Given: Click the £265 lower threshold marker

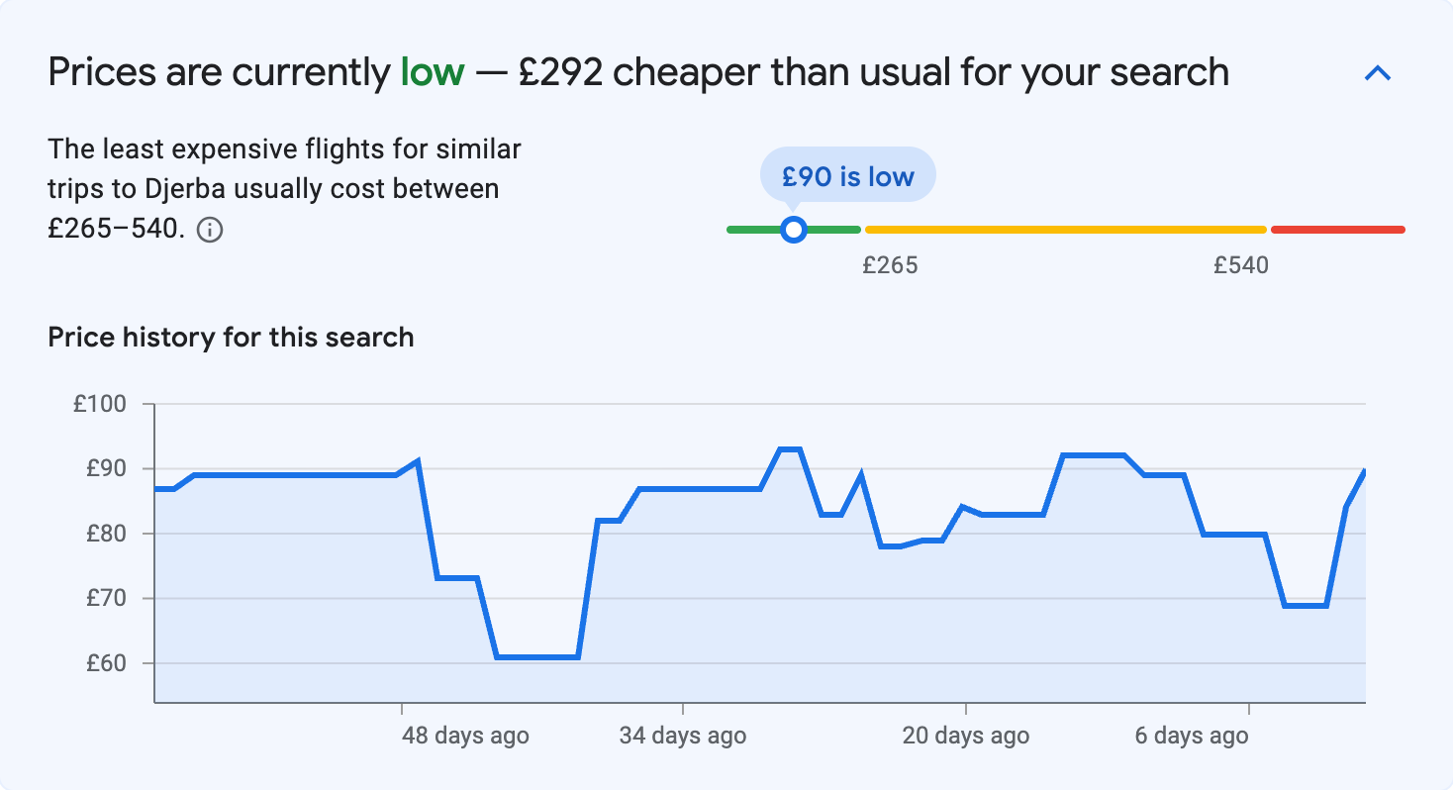Looking at the screenshot, I should (x=891, y=264).
